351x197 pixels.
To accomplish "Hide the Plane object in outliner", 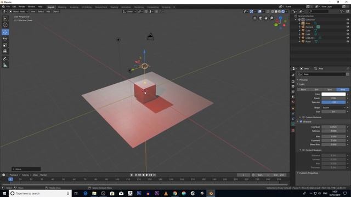I will coord(348,42).
